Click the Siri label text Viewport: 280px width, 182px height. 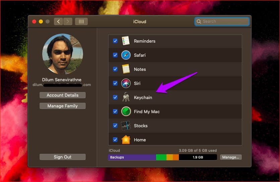137,83
